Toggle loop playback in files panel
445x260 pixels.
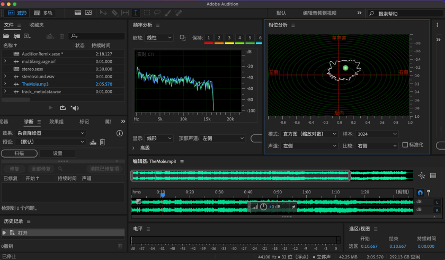(63, 108)
